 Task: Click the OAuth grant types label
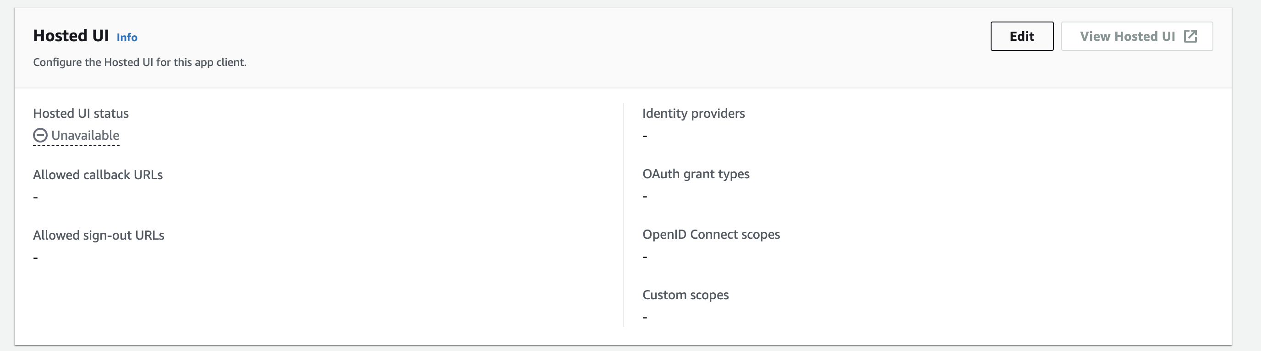(x=696, y=174)
